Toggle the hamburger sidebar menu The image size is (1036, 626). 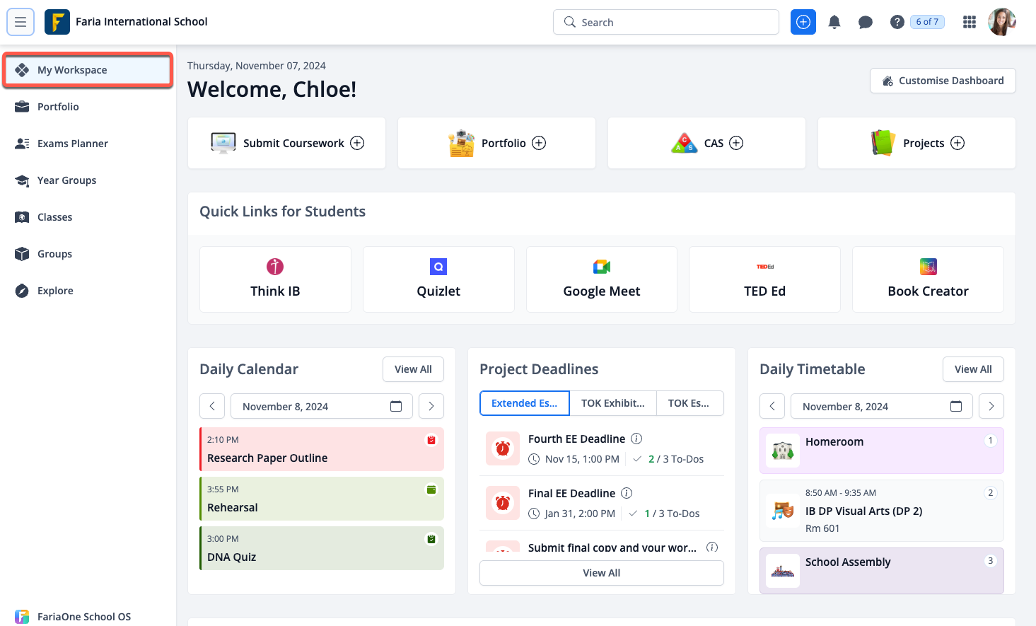[x=21, y=22]
